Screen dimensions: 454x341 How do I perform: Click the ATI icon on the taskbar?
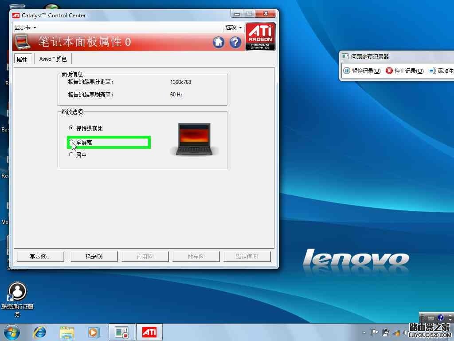pos(149,332)
